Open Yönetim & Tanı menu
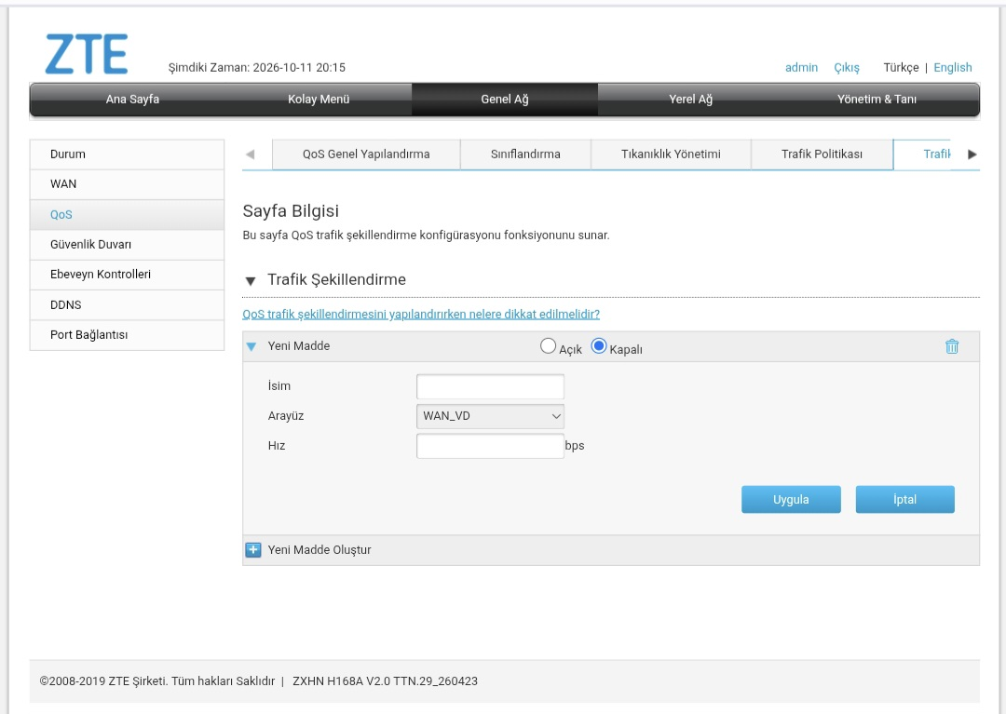This screenshot has height=714, width=1006. click(877, 100)
